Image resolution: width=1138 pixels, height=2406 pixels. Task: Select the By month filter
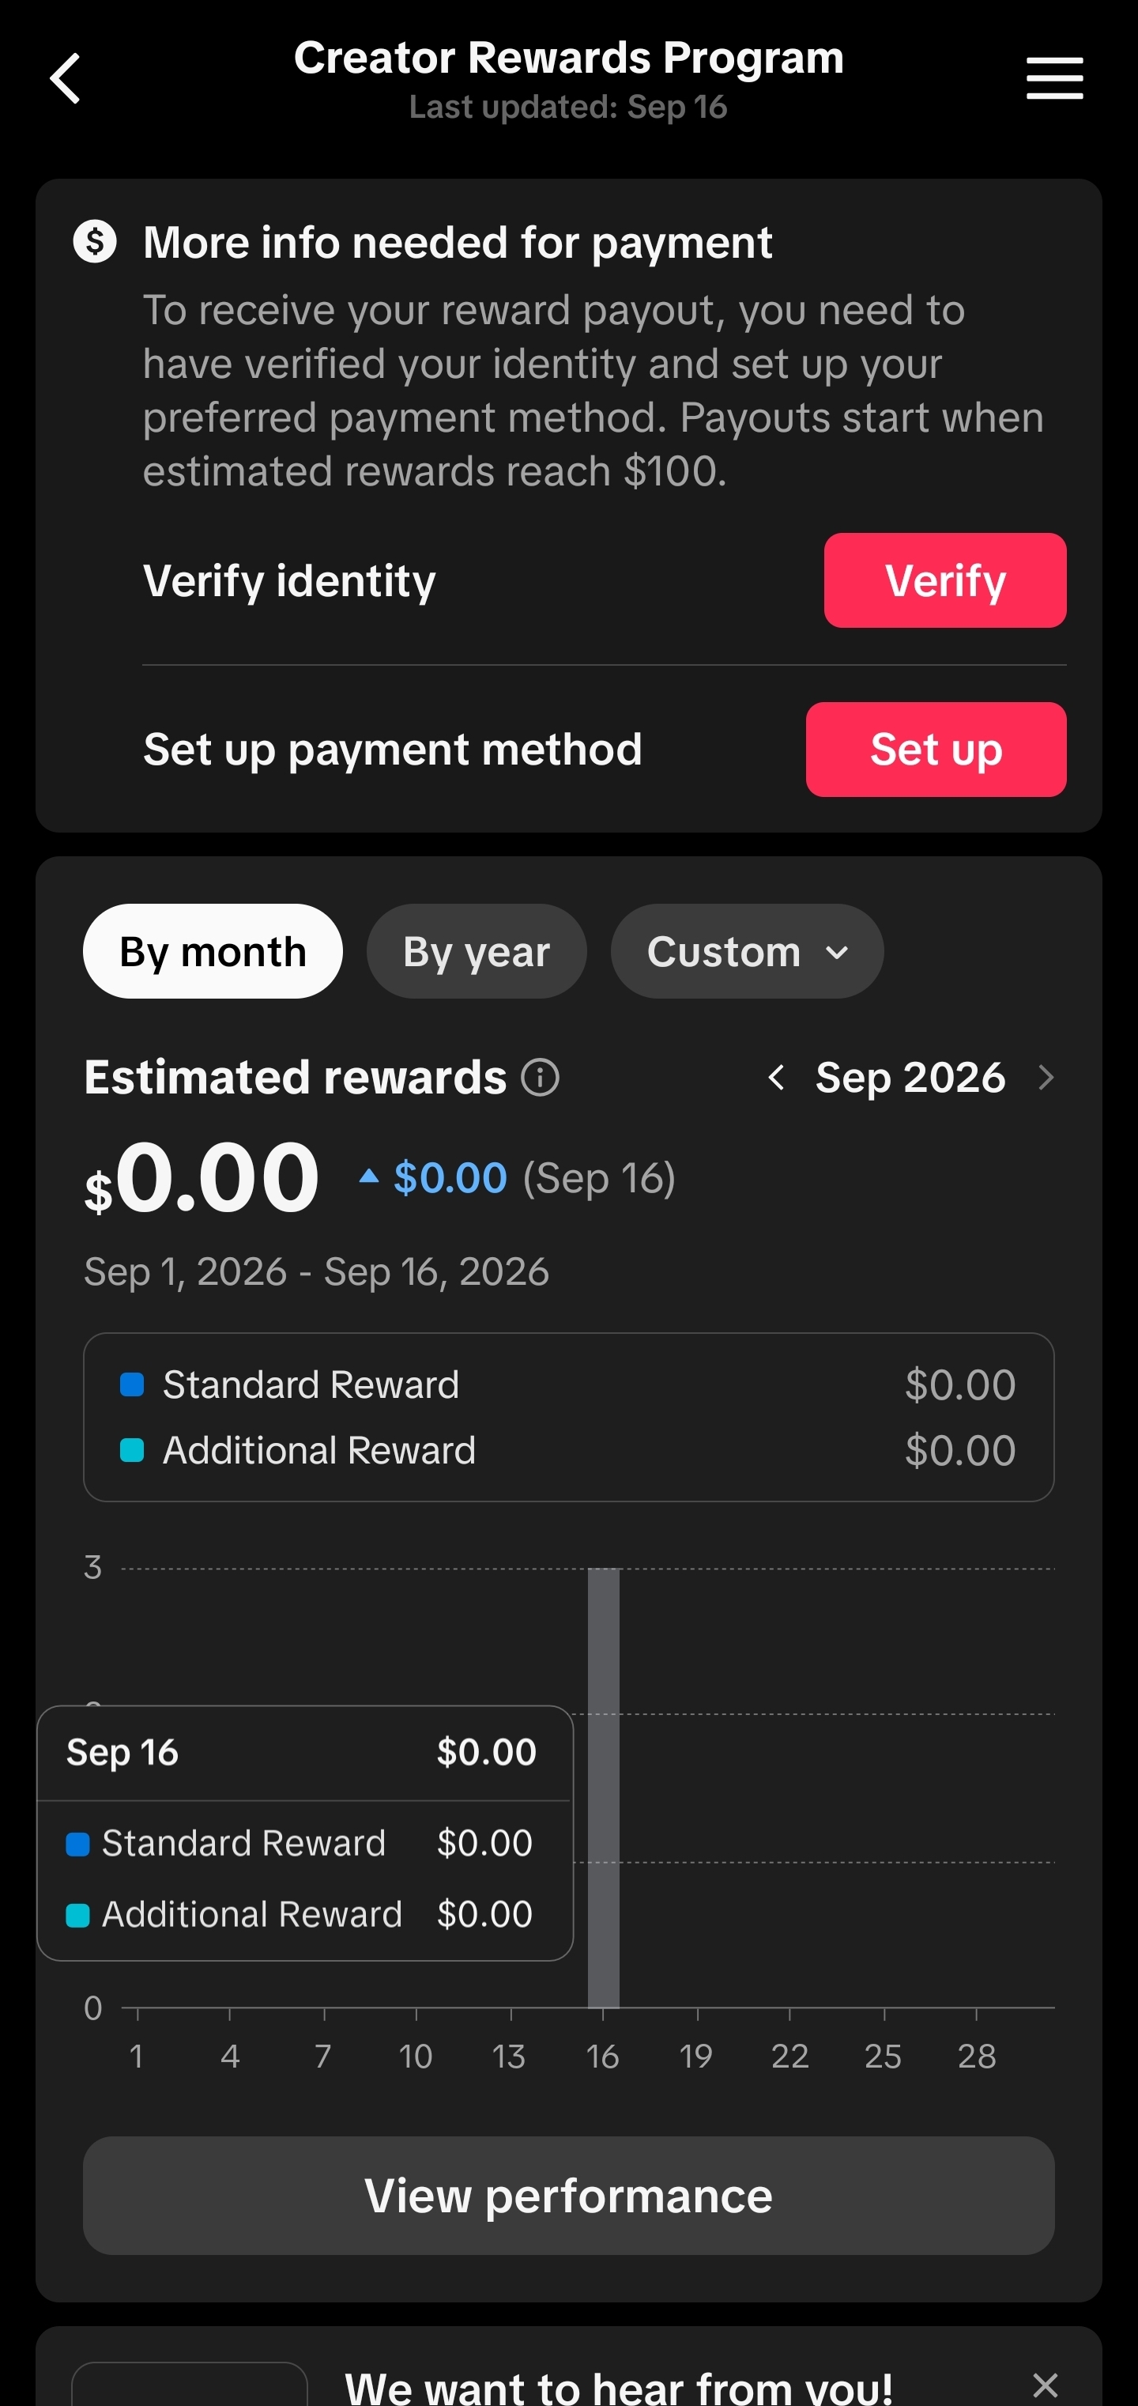213,951
